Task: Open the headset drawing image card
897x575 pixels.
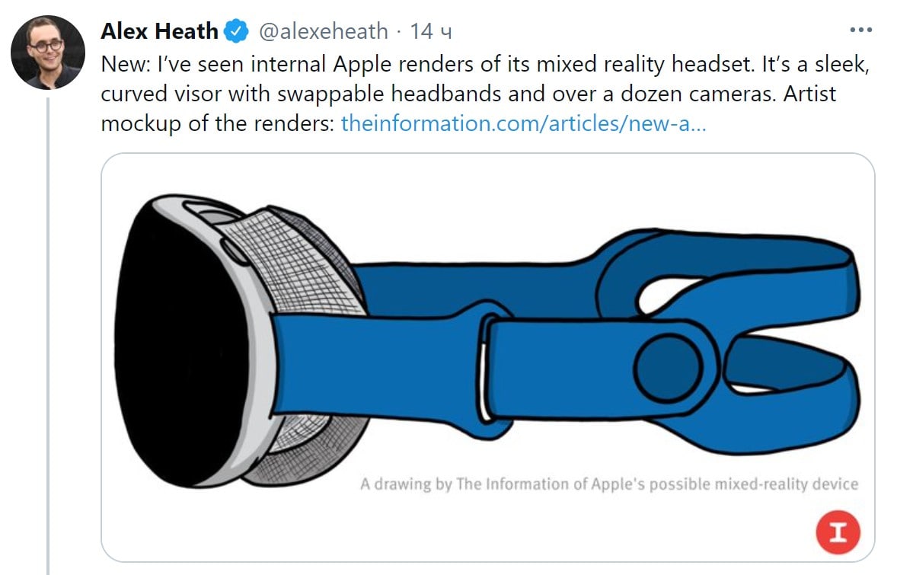Action: (488, 357)
